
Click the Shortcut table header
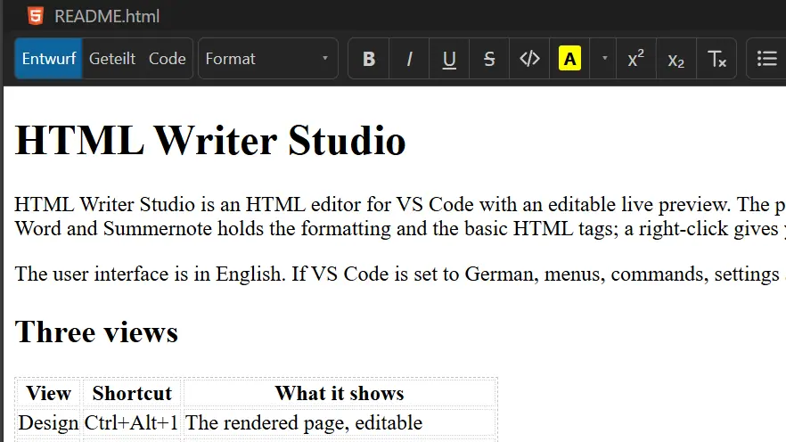pyautogui.click(x=132, y=393)
